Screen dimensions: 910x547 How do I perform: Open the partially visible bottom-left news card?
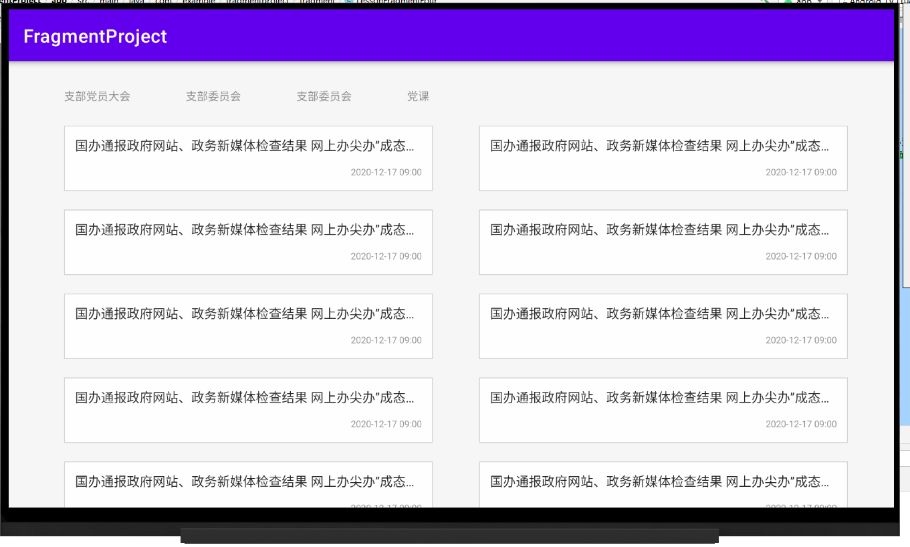pos(248,485)
